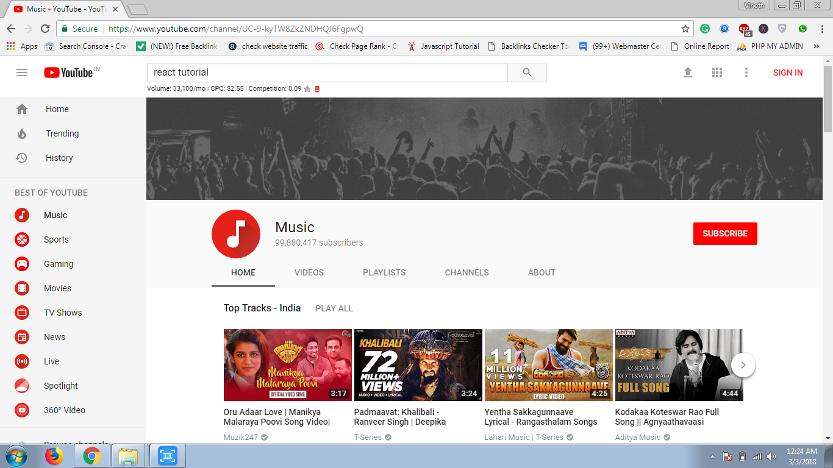Viewport: 833px width, 468px height.
Task: Click the News icon in the sidebar
Action: click(x=22, y=337)
